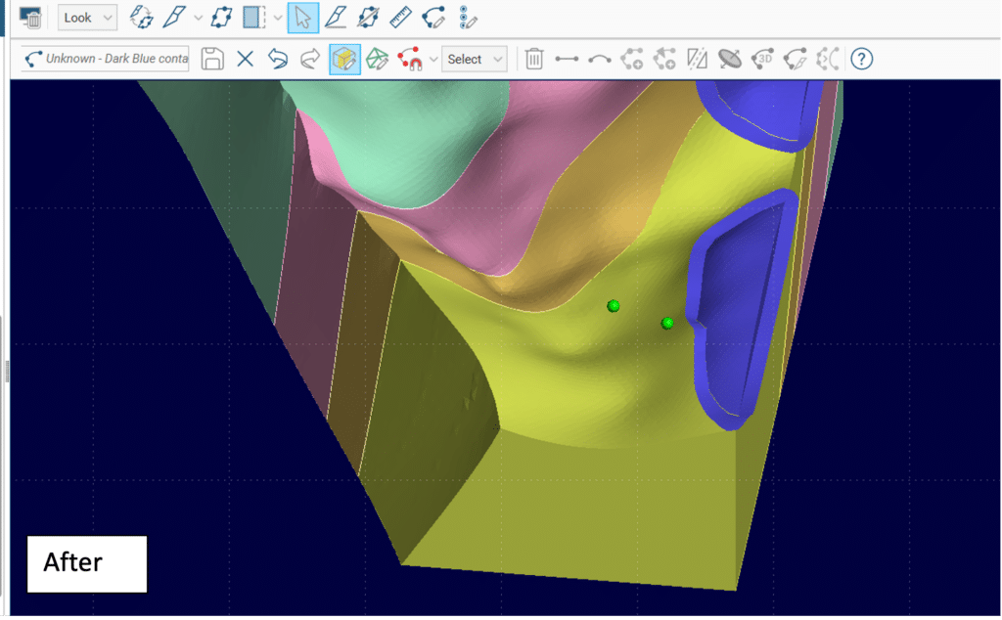
Task: Click the Unknown - Dark Blue contact field
Action: [107, 59]
